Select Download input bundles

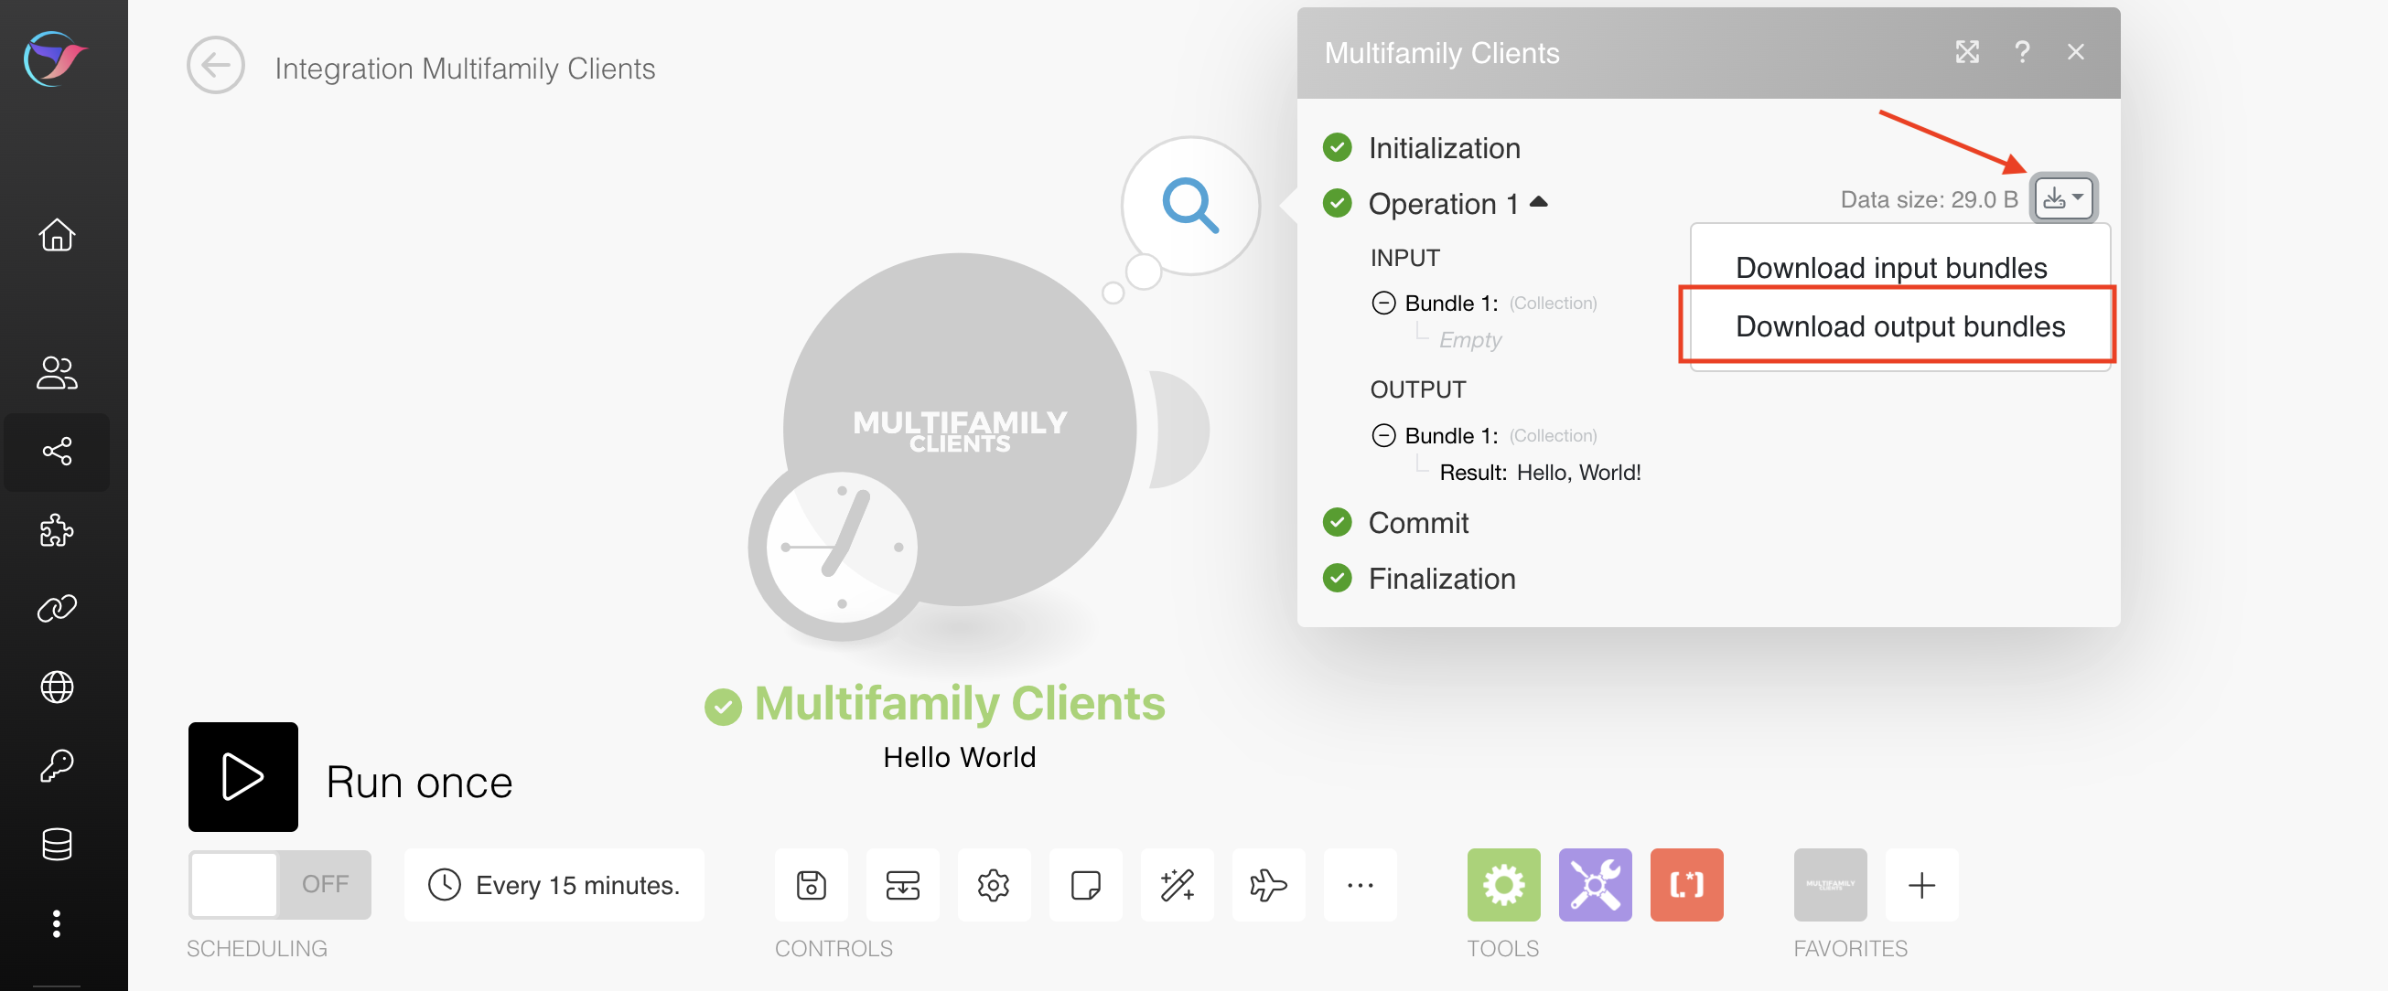(1890, 268)
